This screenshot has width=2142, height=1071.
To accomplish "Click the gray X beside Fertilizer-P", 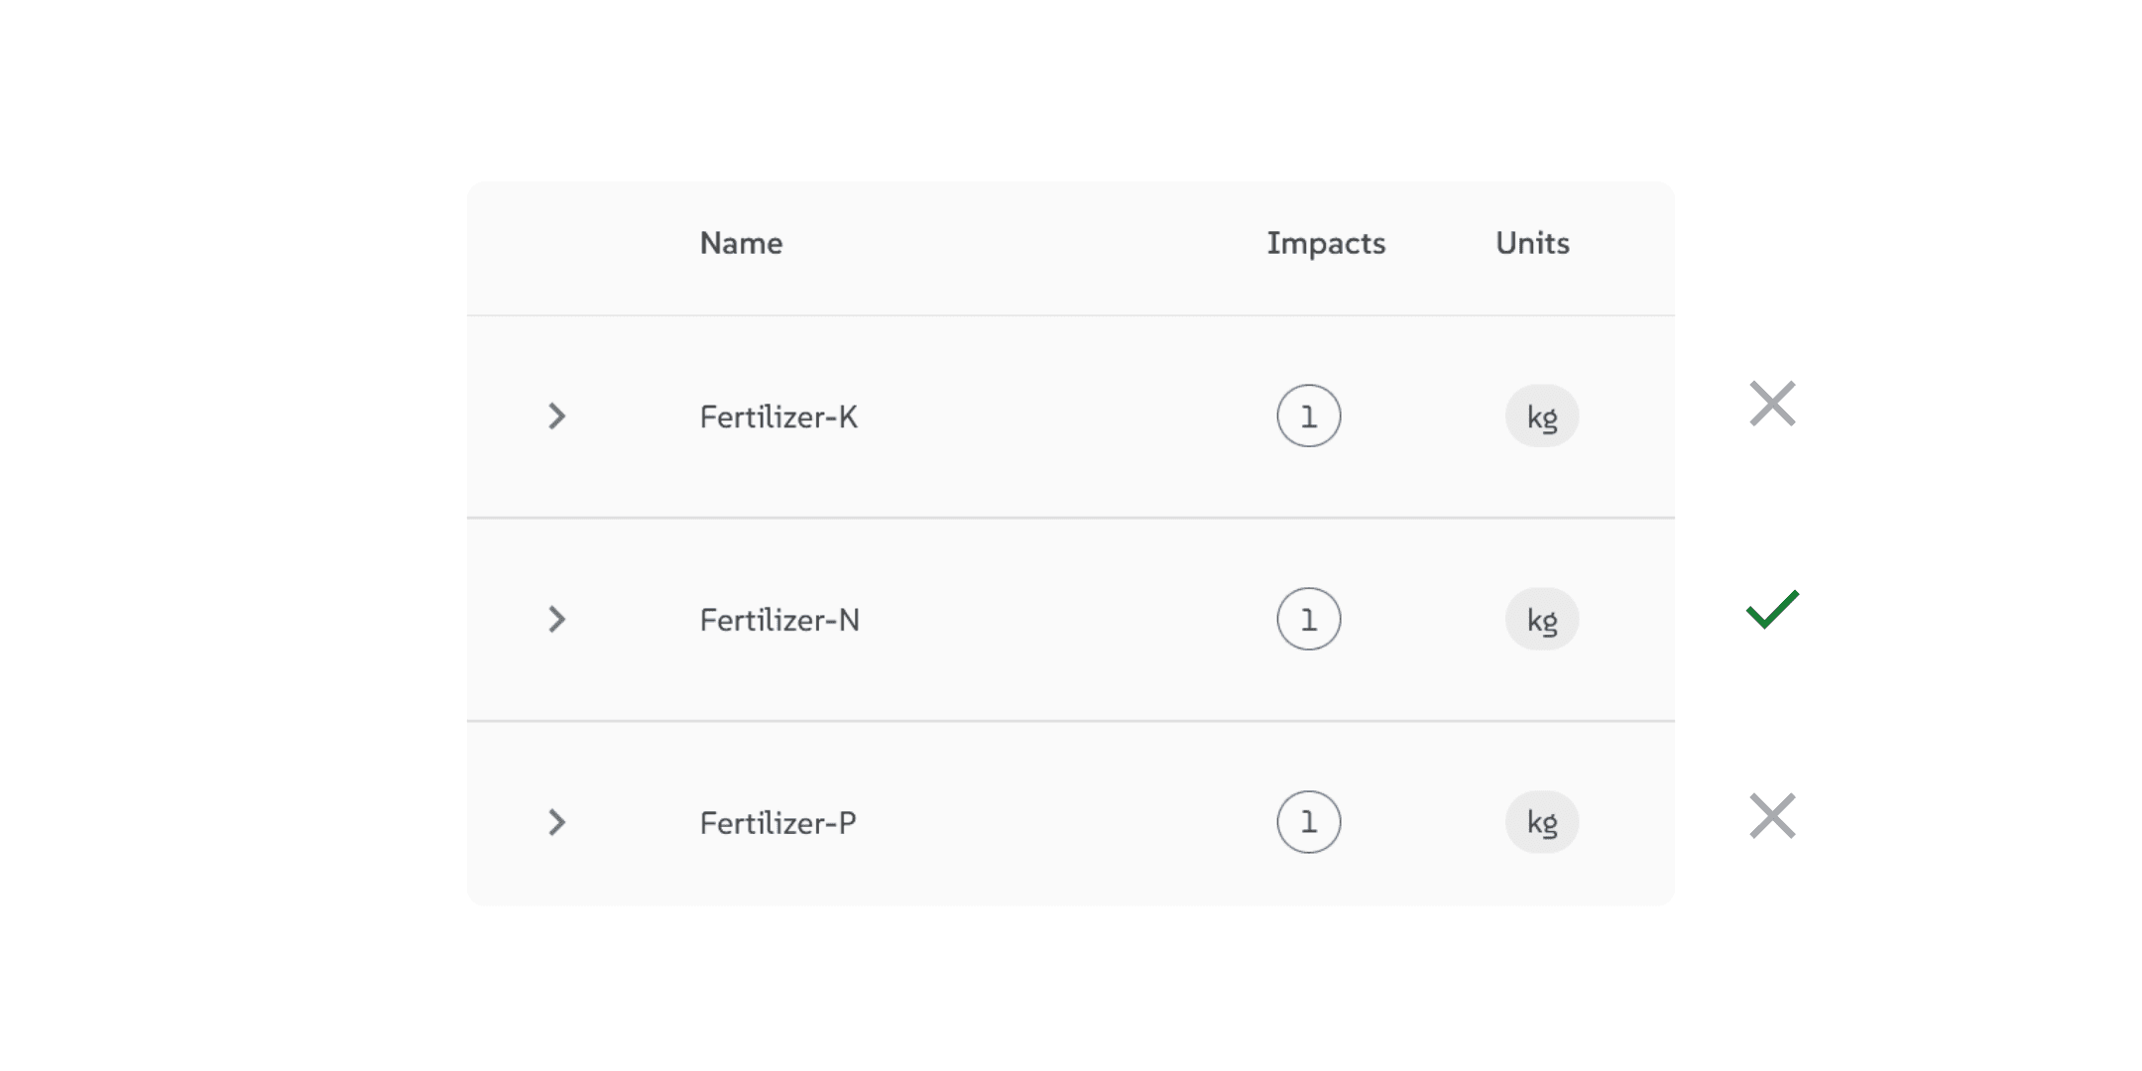I will tap(1772, 816).
